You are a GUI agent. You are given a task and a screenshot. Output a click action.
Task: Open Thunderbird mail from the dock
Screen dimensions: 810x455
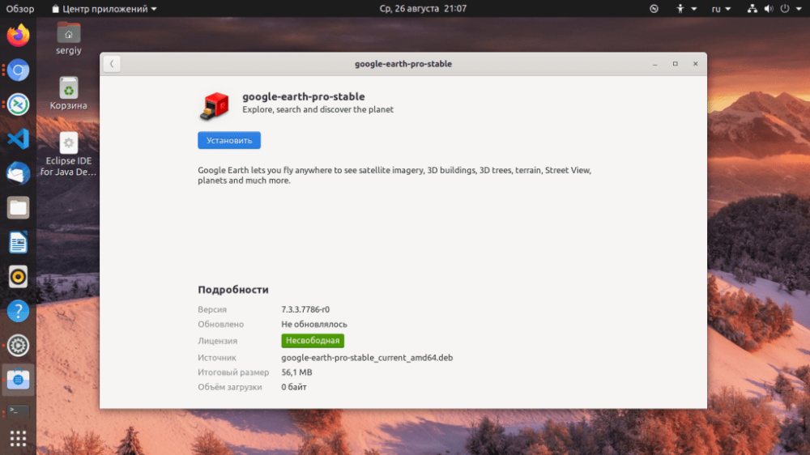click(18, 173)
